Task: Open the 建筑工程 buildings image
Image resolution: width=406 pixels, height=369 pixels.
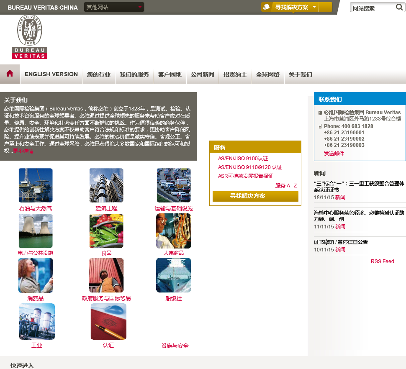Action: pos(106,185)
